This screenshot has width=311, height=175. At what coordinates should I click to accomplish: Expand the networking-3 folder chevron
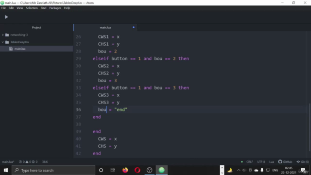click(3, 35)
